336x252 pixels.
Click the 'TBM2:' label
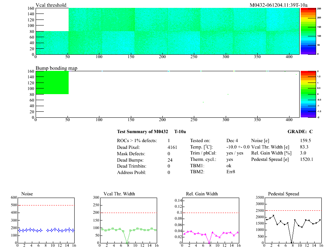click(197, 172)
